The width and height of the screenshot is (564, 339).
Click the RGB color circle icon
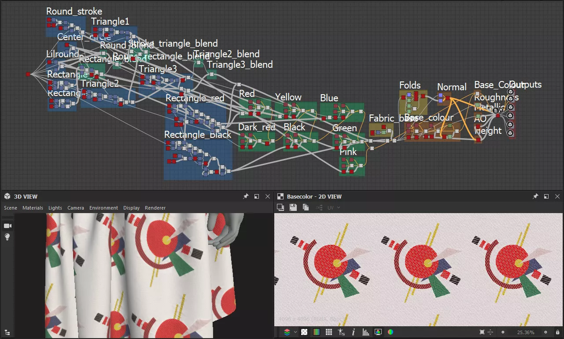point(390,332)
